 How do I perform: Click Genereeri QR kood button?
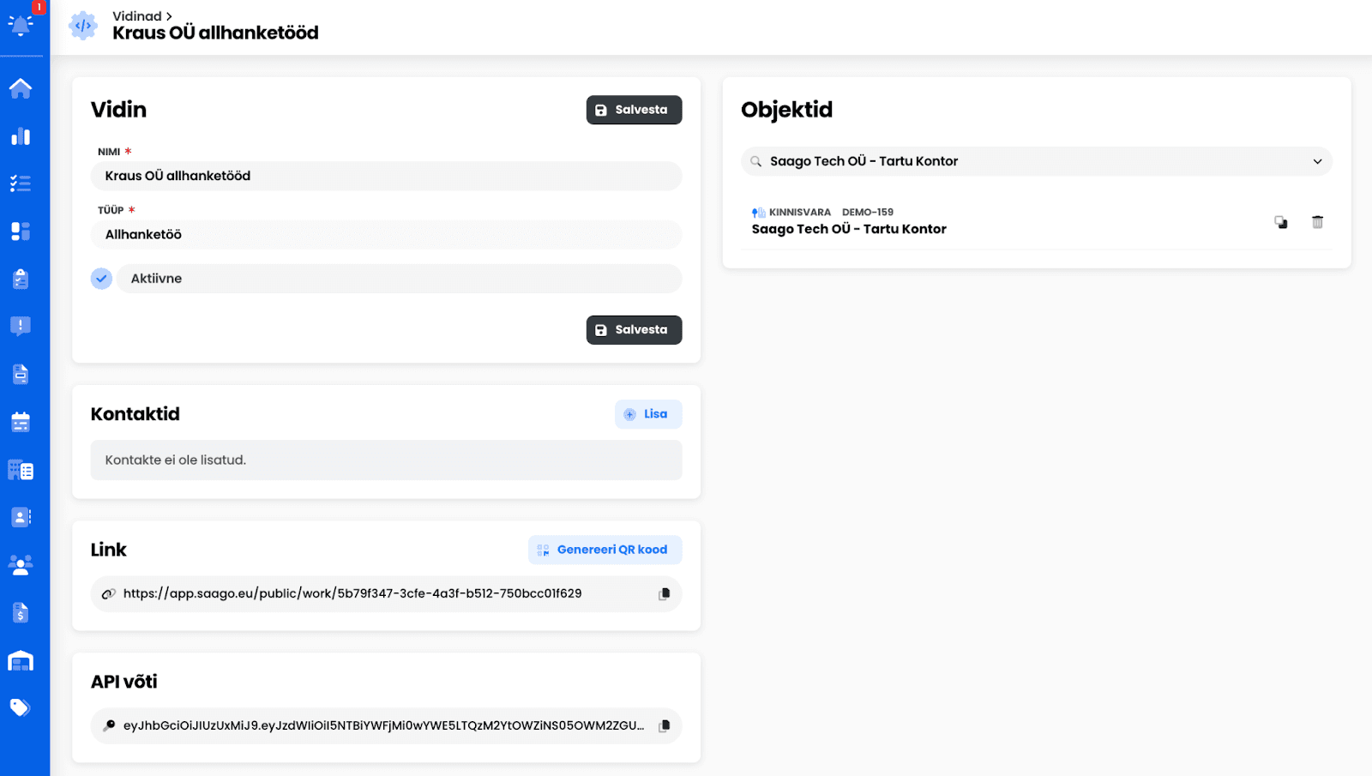tap(605, 550)
